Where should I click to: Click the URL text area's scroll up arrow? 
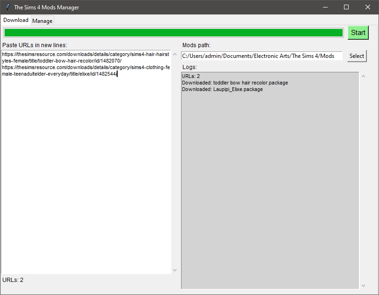click(x=175, y=54)
